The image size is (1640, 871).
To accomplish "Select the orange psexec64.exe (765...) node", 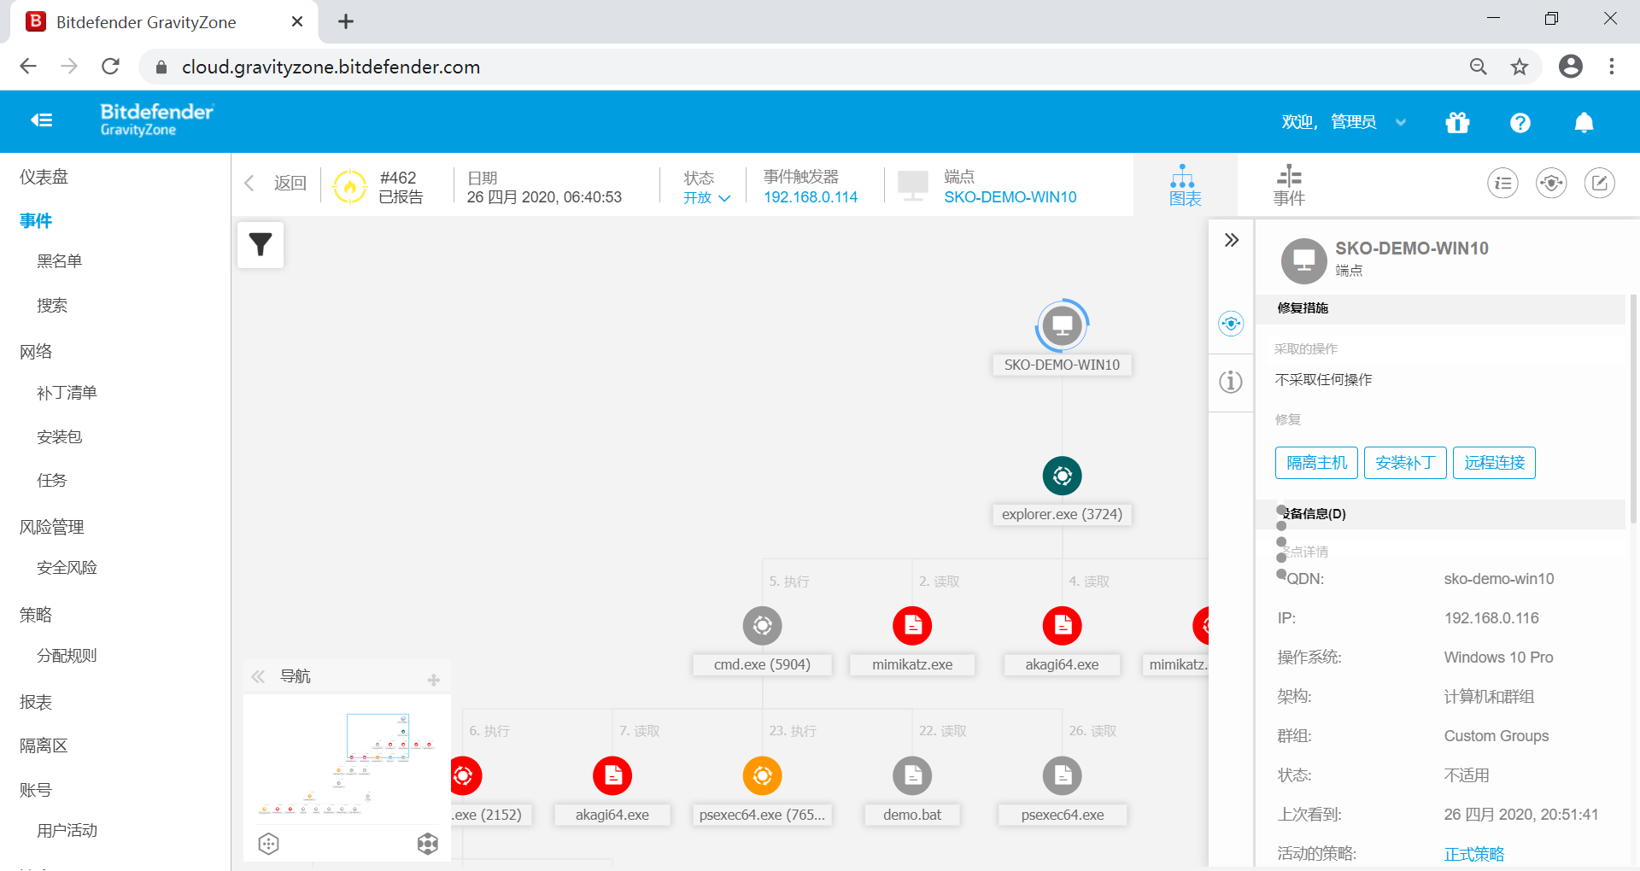I will [762, 775].
